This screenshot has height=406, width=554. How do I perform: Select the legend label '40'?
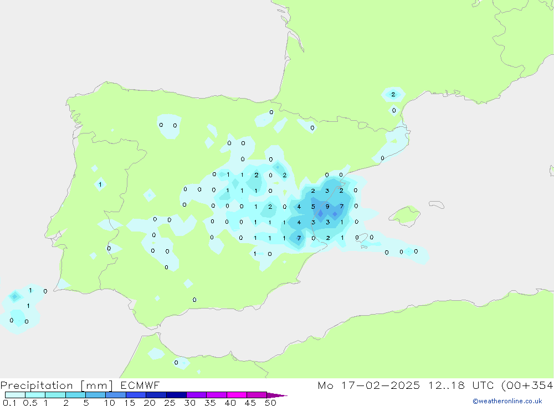click(x=230, y=403)
